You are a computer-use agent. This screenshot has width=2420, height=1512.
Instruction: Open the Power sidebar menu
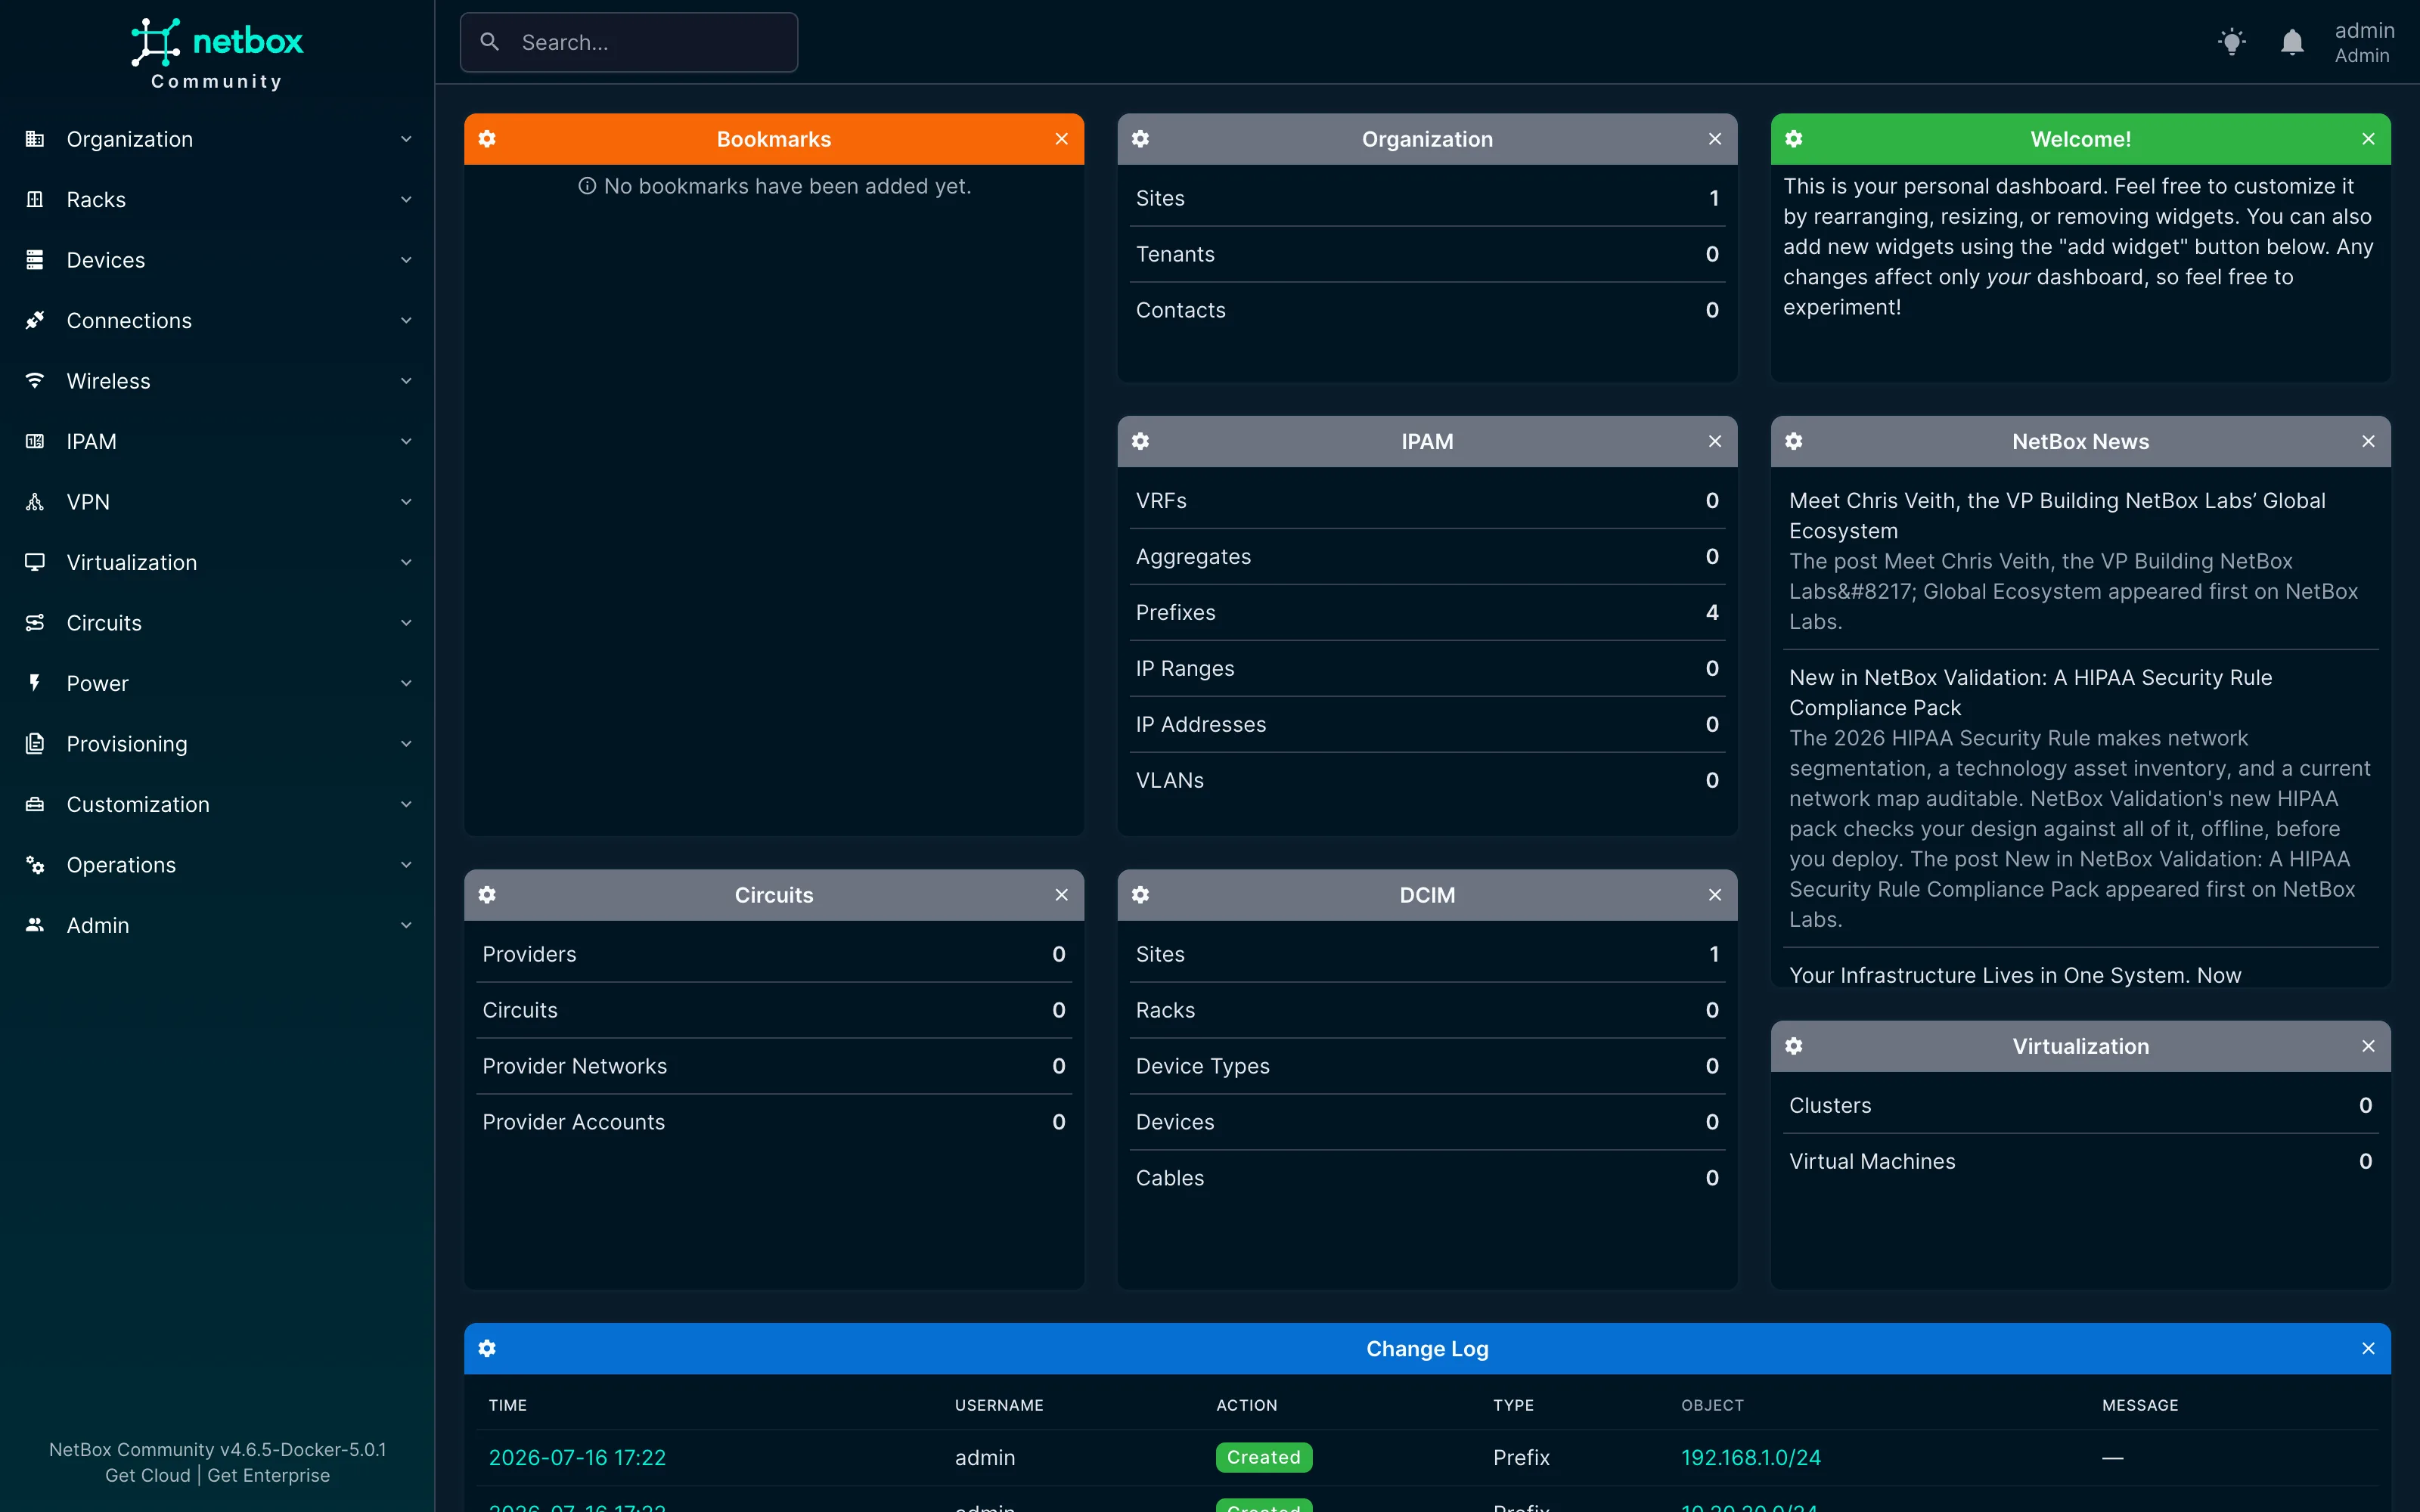(217, 684)
